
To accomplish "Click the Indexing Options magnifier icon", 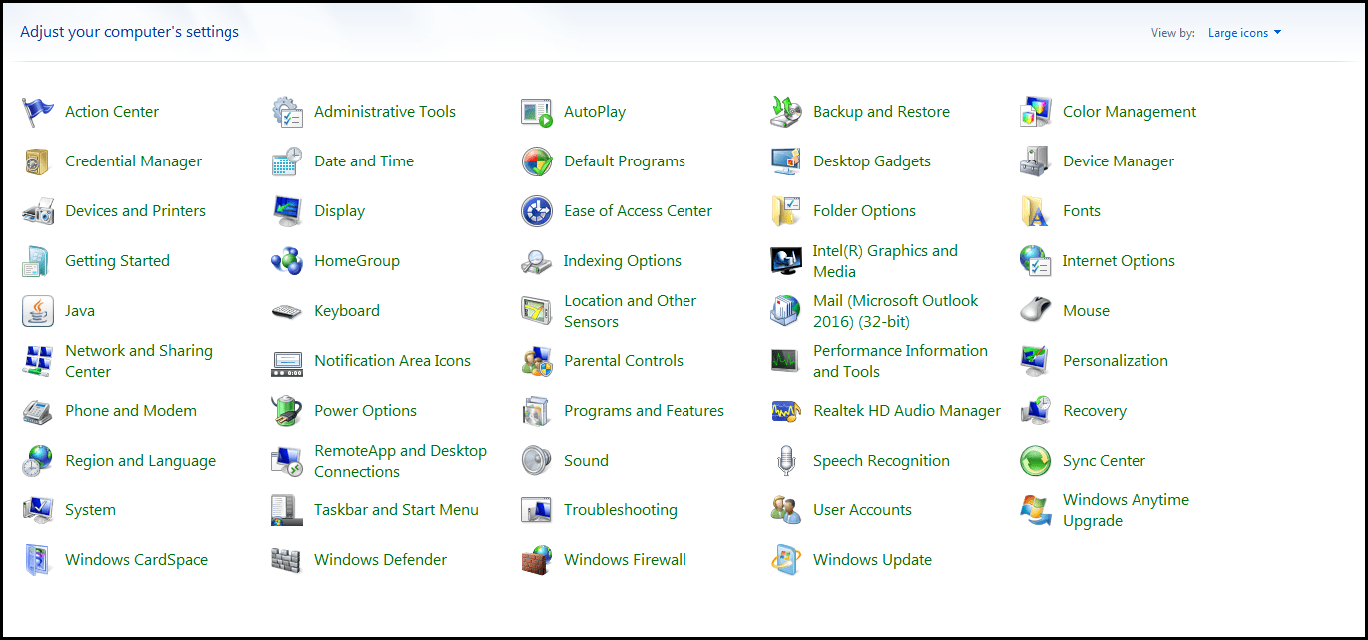I will click(537, 261).
